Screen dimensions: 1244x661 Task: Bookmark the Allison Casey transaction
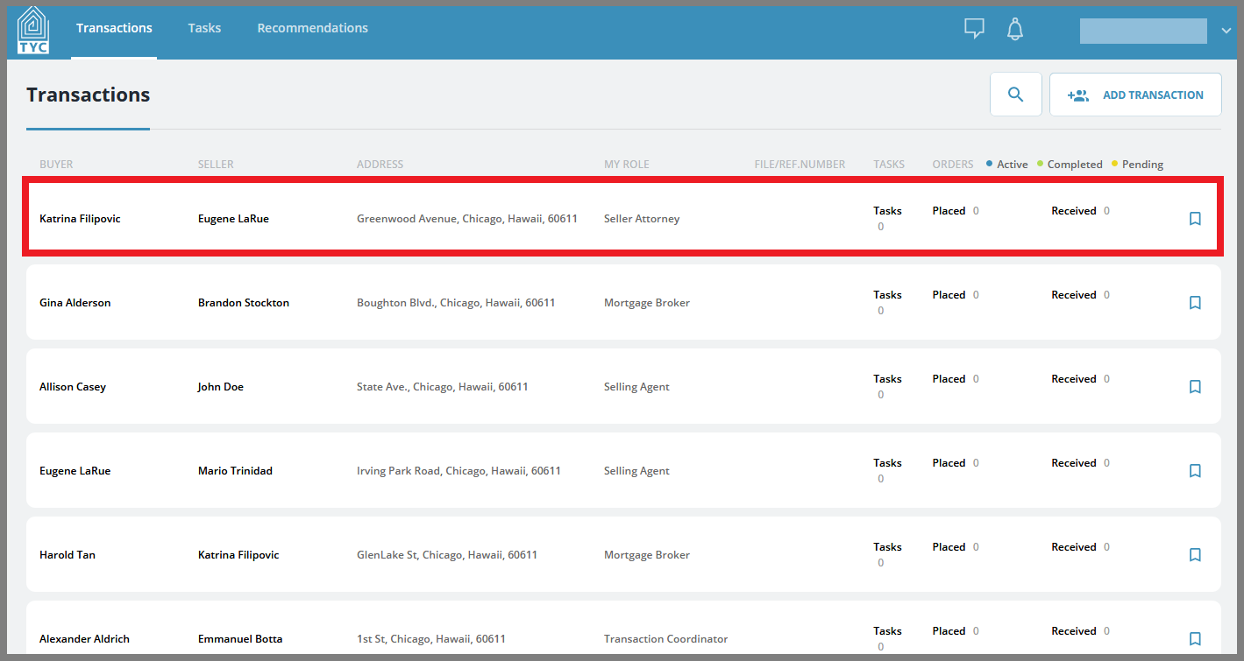tap(1195, 387)
